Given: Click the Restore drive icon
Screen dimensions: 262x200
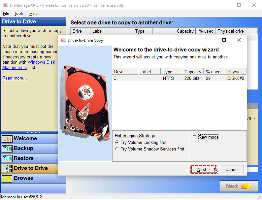Looking at the screenshot, I should click(x=7, y=159).
